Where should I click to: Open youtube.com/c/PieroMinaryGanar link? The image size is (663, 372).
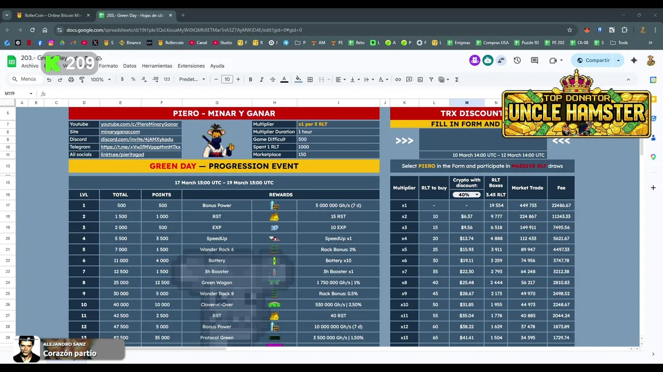(x=139, y=125)
